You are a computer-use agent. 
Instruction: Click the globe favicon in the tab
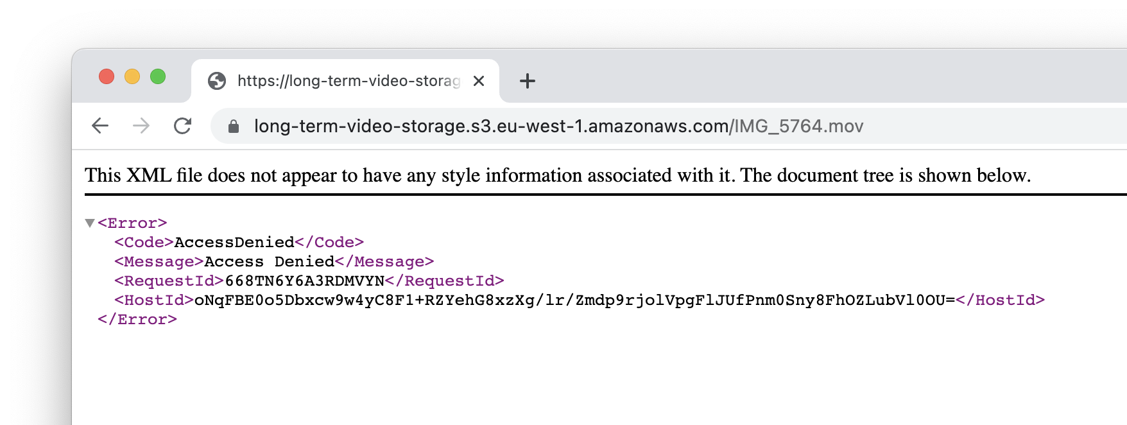point(217,81)
